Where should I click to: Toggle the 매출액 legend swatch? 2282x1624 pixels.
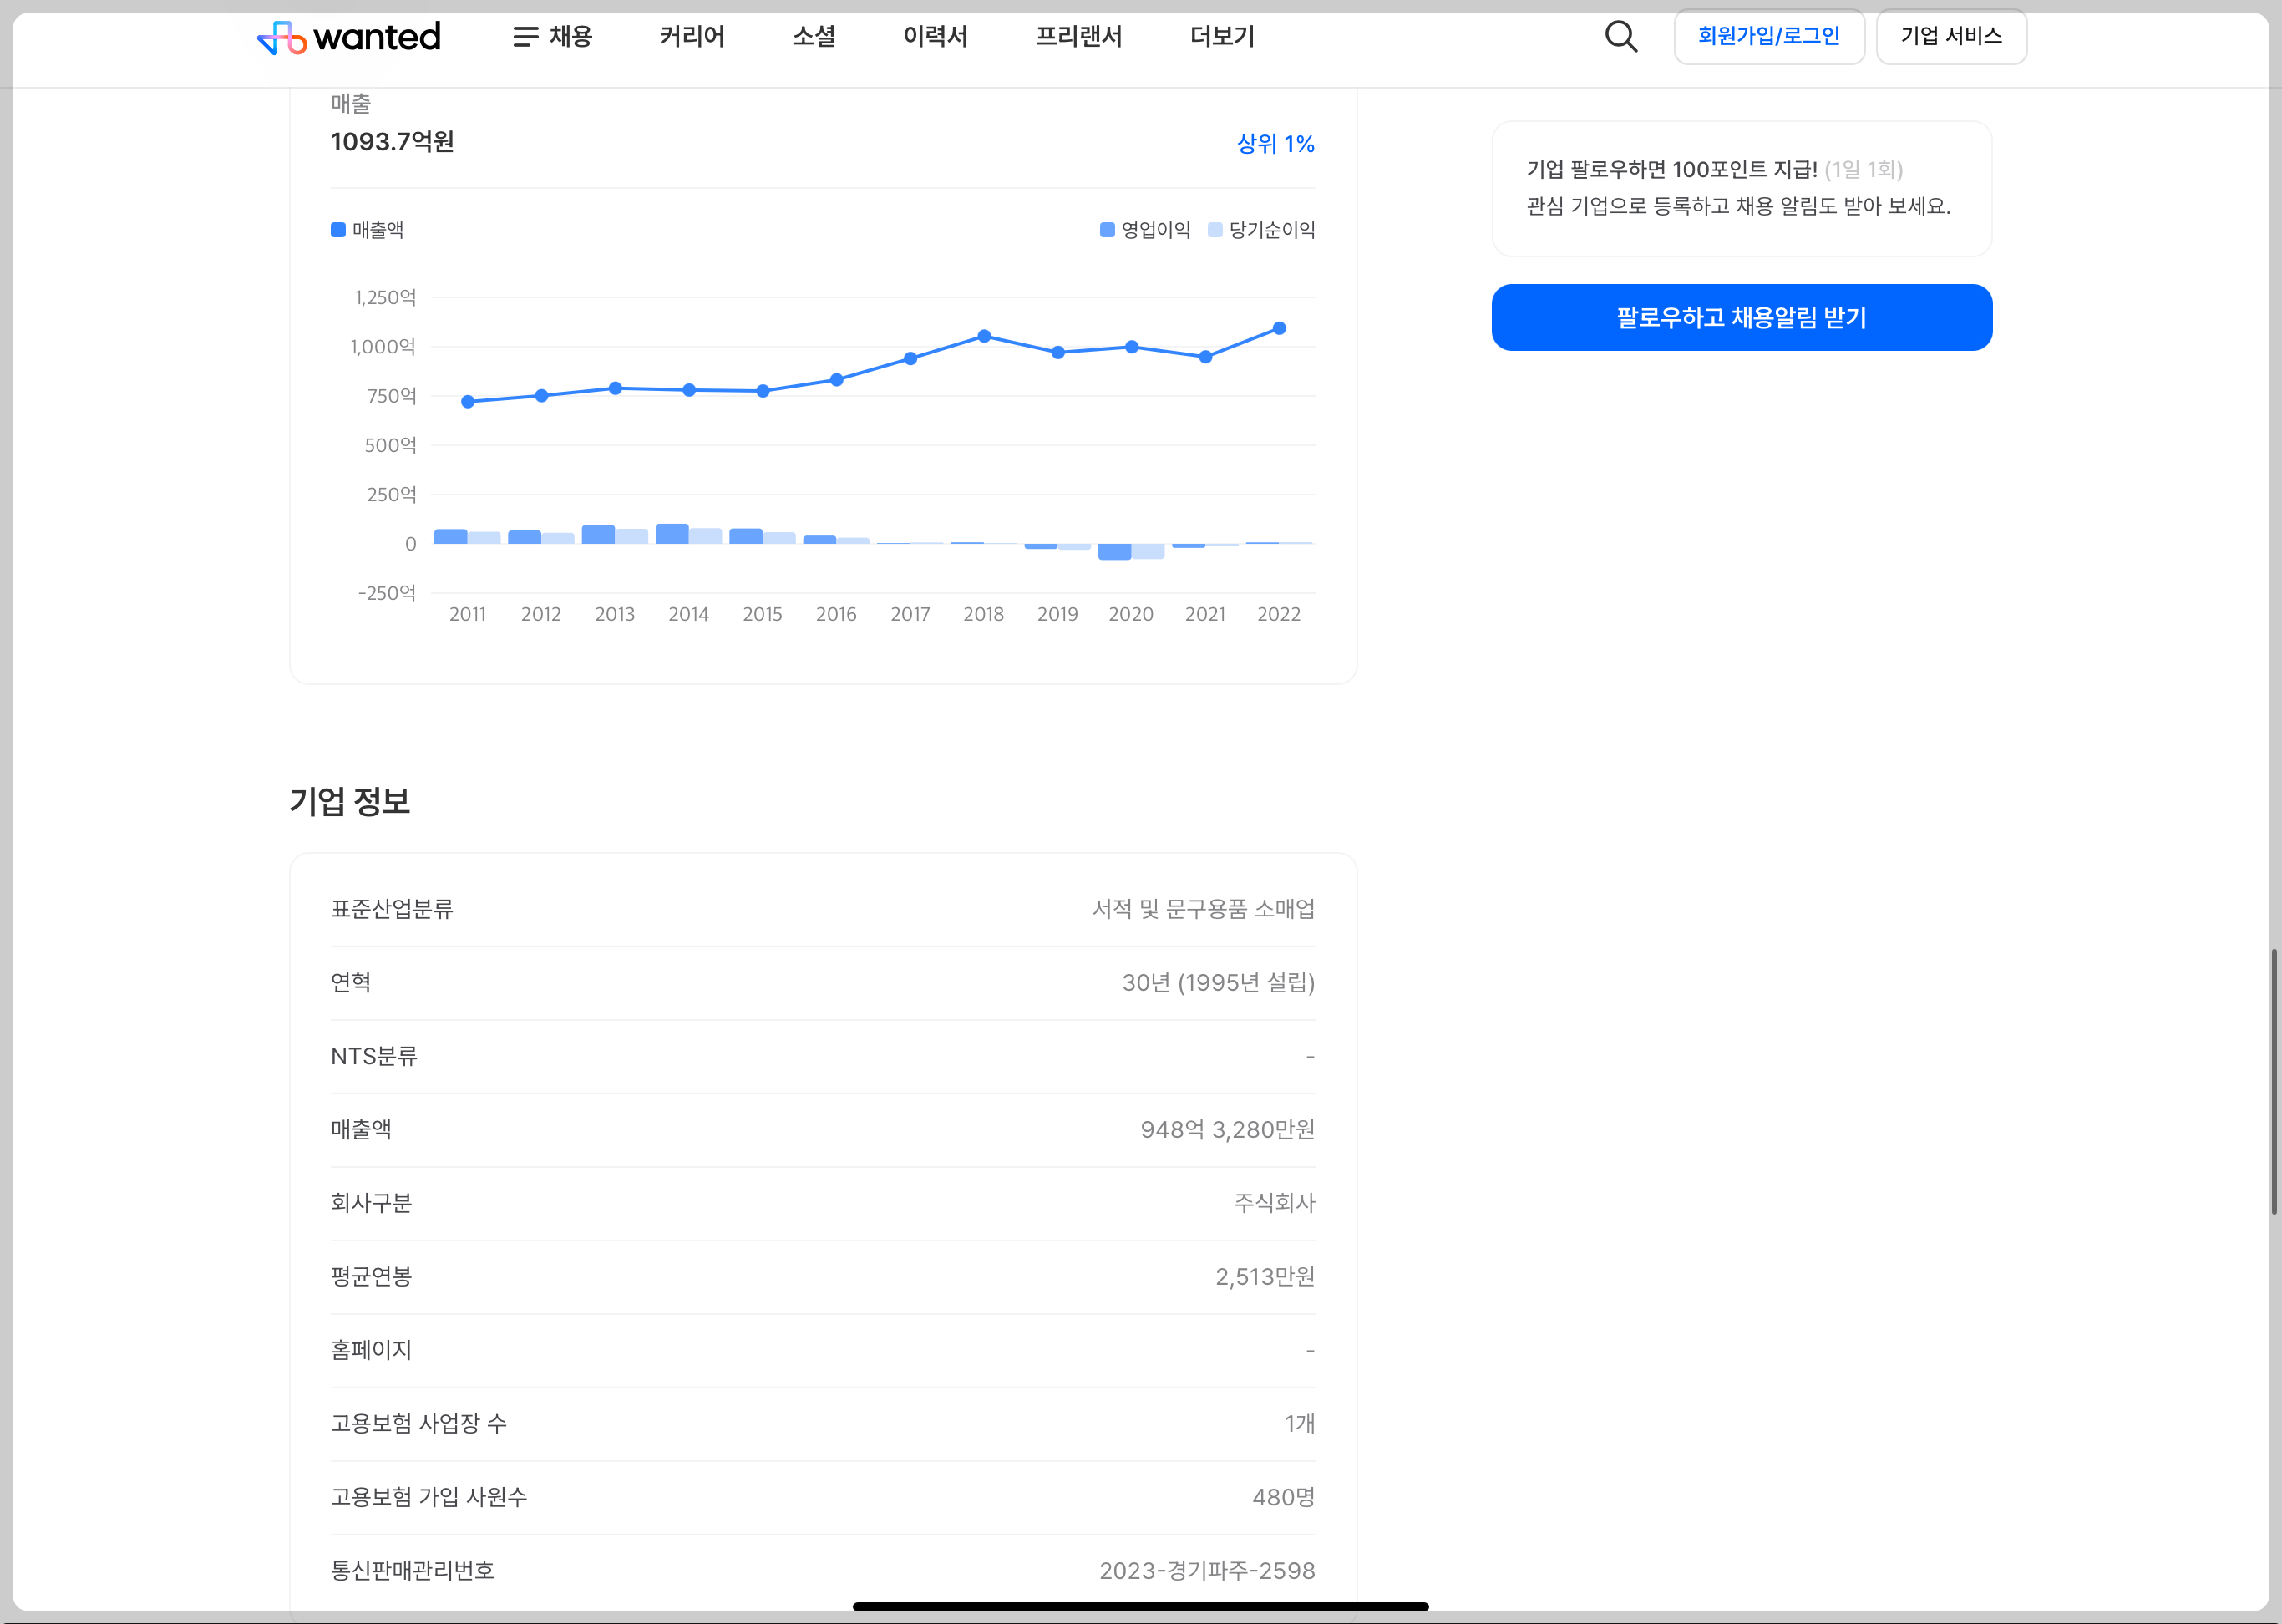point(339,230)
